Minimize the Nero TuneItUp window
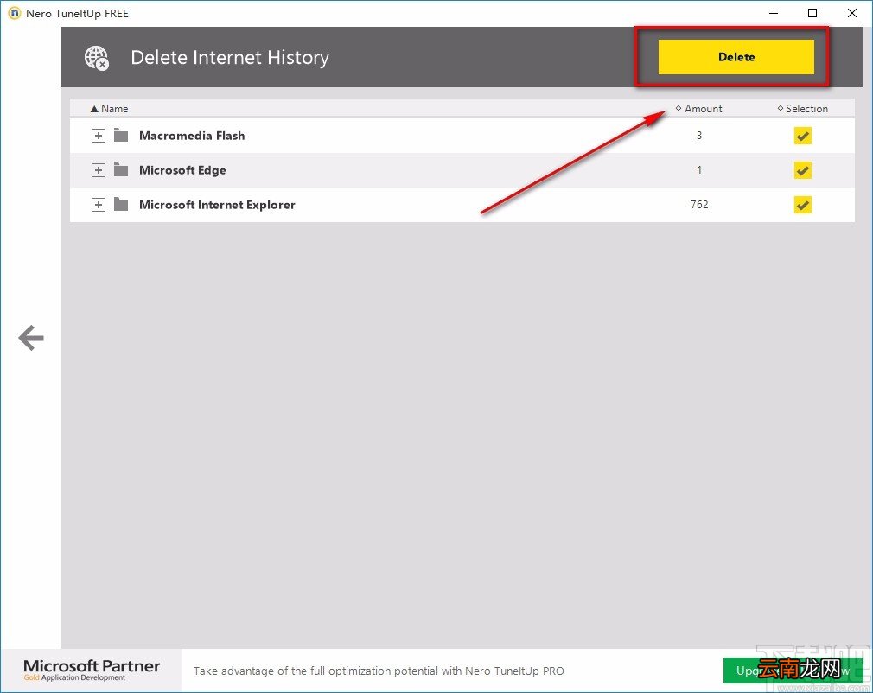The image size is (873, 693). 774,13
